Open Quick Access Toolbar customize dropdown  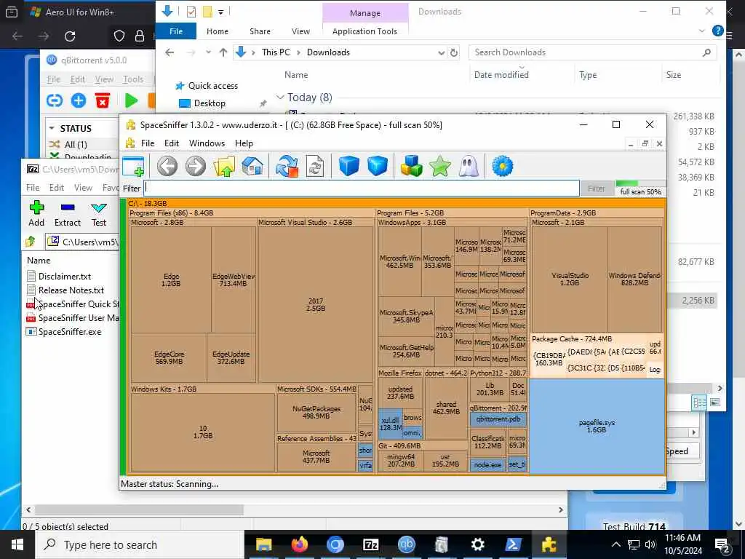coord(221,12)
